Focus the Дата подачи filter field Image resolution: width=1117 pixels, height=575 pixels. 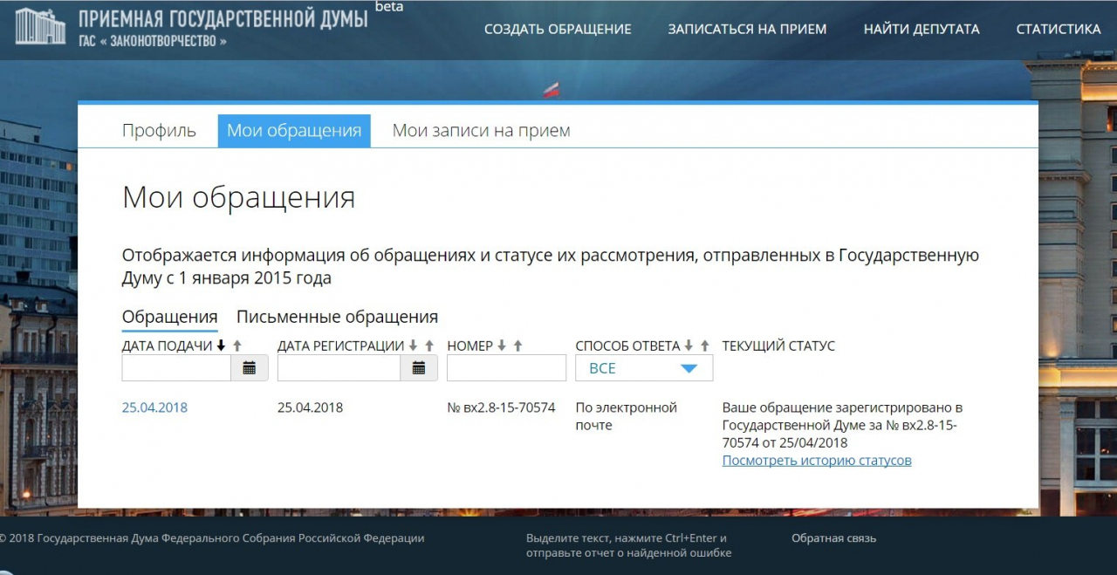click(176, 368)
